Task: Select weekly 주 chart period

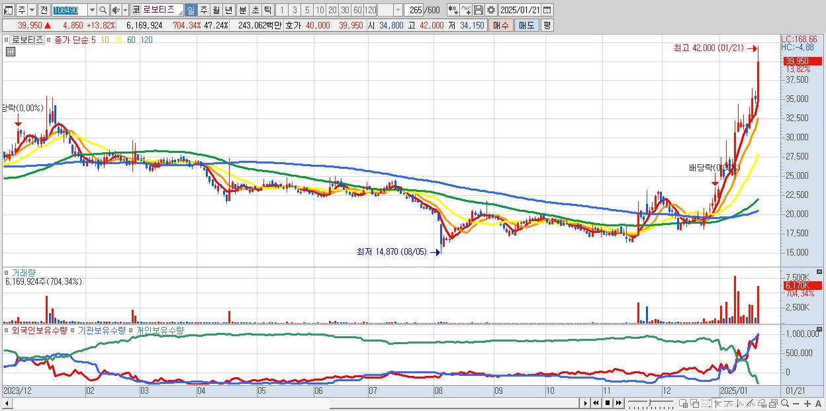Action: tap(203, 10)
